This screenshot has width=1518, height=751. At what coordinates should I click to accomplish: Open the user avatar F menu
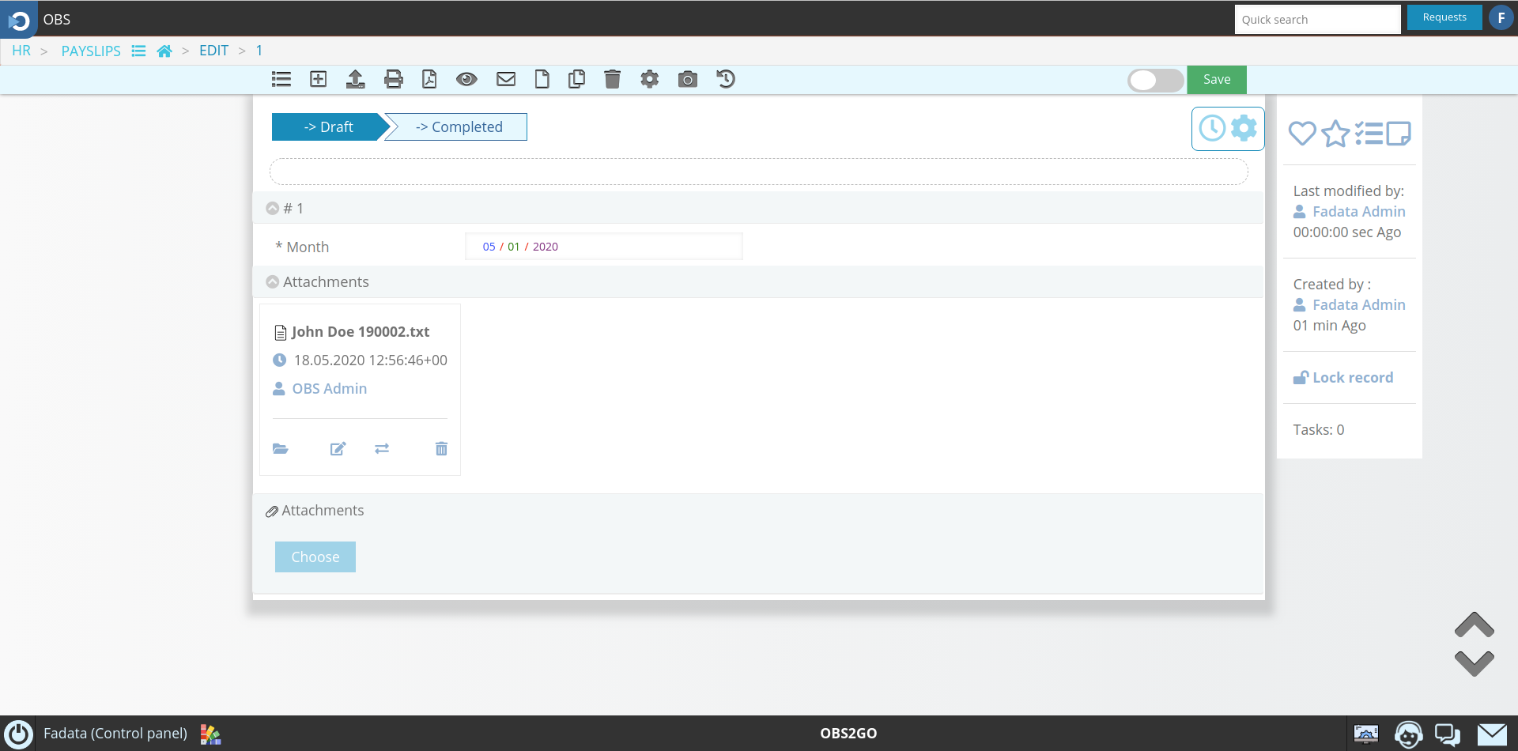[1501, 17]
